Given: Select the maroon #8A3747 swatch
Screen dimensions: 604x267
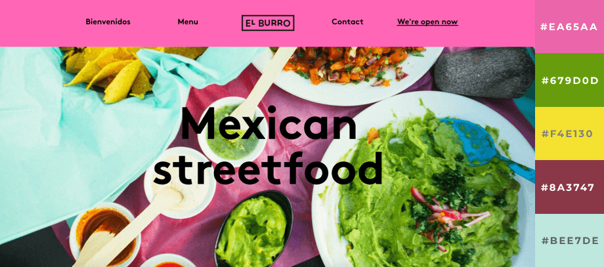Looking at the screenshot, I should [x=569, y=187].
